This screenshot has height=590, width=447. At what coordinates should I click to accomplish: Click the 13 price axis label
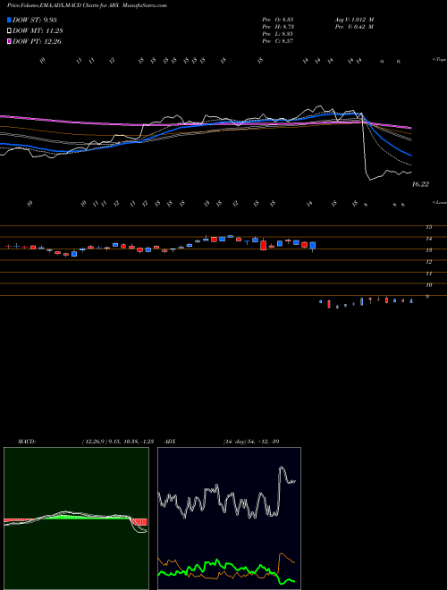[x=428, y=250]
